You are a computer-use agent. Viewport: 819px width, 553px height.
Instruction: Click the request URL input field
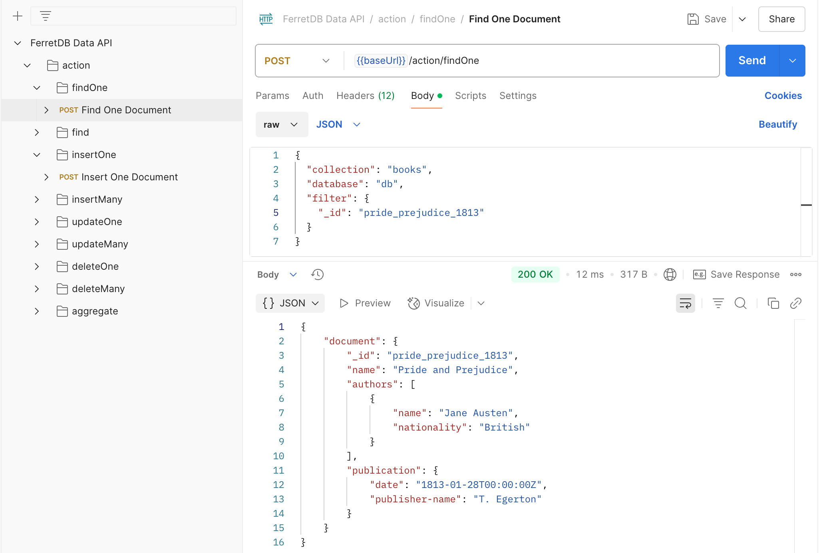pyautogui.click(x=559, y=61)
